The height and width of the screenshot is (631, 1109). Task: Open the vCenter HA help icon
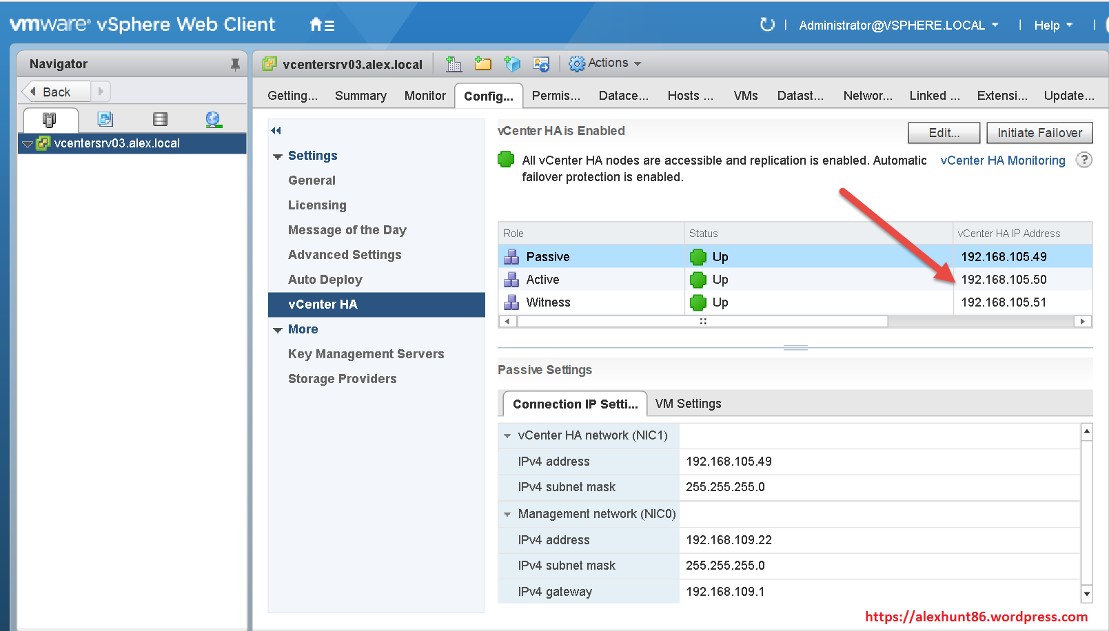click(x=1083, y=160)
